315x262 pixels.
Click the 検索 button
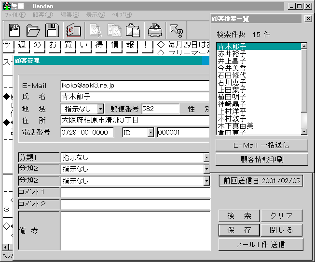[239, 216]
